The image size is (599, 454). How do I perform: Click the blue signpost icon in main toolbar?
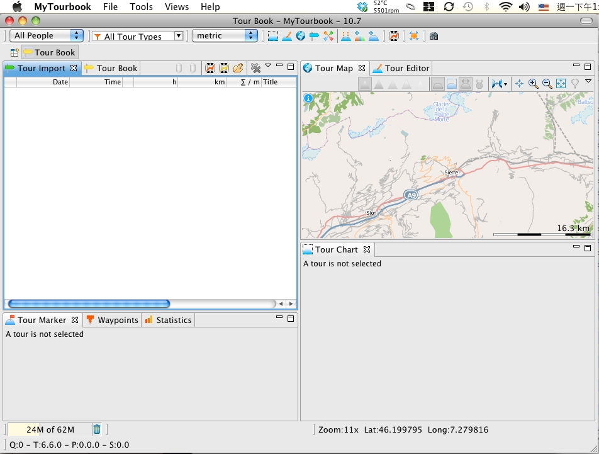pyautogui.click(x=314, y=36)
